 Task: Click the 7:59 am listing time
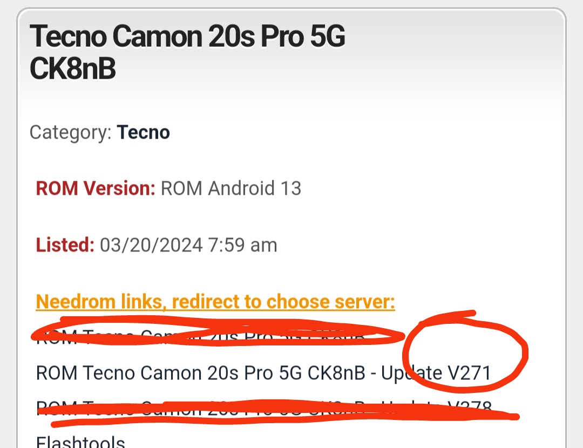tap(243, 246)
